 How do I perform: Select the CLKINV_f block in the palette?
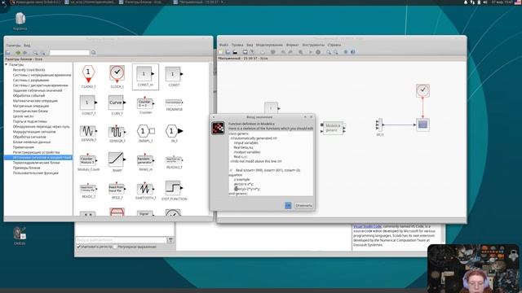(x=88, y=76)
